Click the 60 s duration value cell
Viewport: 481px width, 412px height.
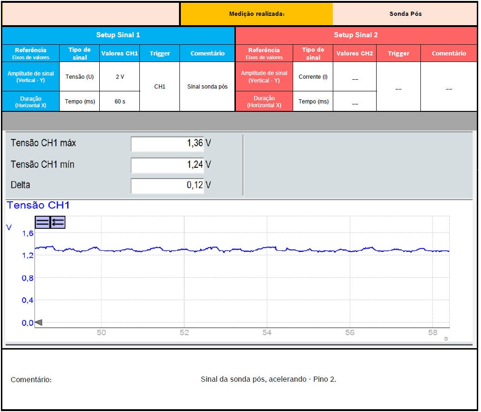(120, 102)
